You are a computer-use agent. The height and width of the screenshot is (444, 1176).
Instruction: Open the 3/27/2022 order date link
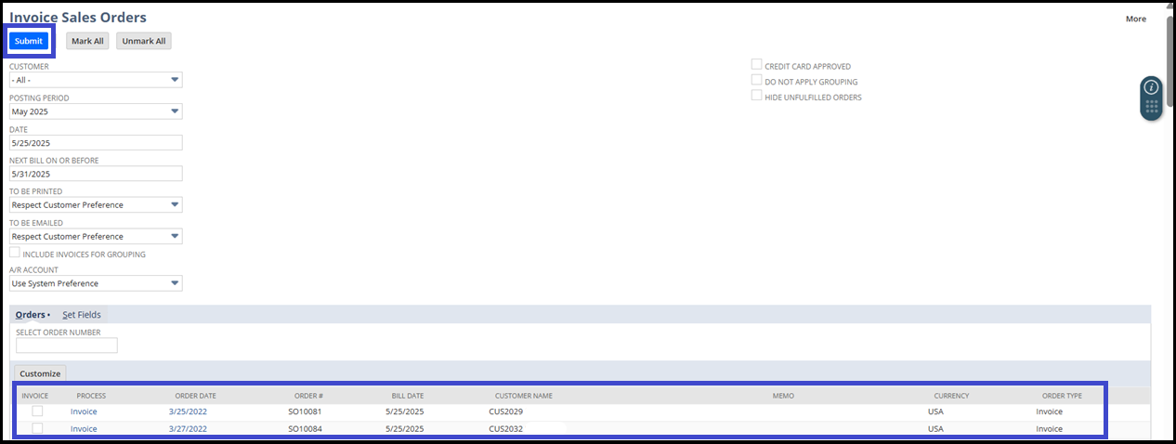tap(188, 429)
